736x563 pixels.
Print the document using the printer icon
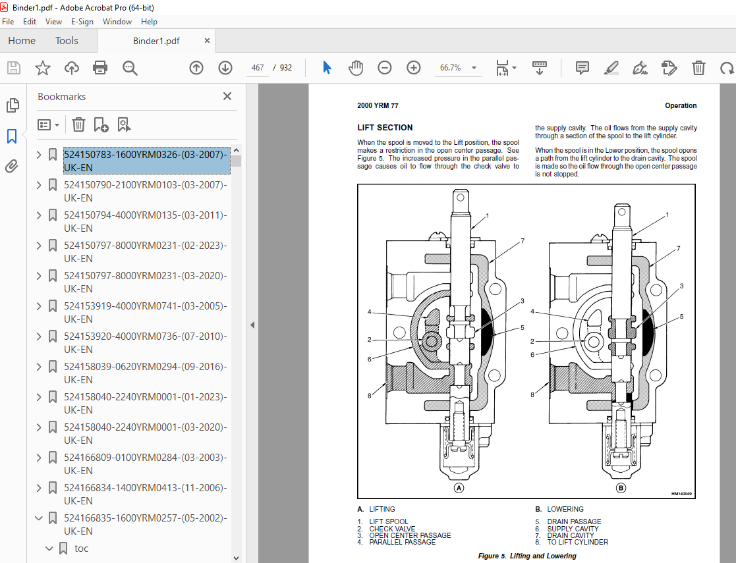(x=100, y=68)
